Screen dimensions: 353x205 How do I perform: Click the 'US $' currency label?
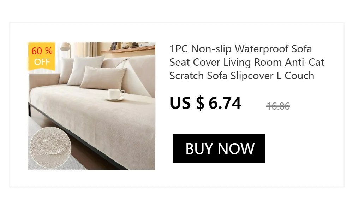point(187,103)
